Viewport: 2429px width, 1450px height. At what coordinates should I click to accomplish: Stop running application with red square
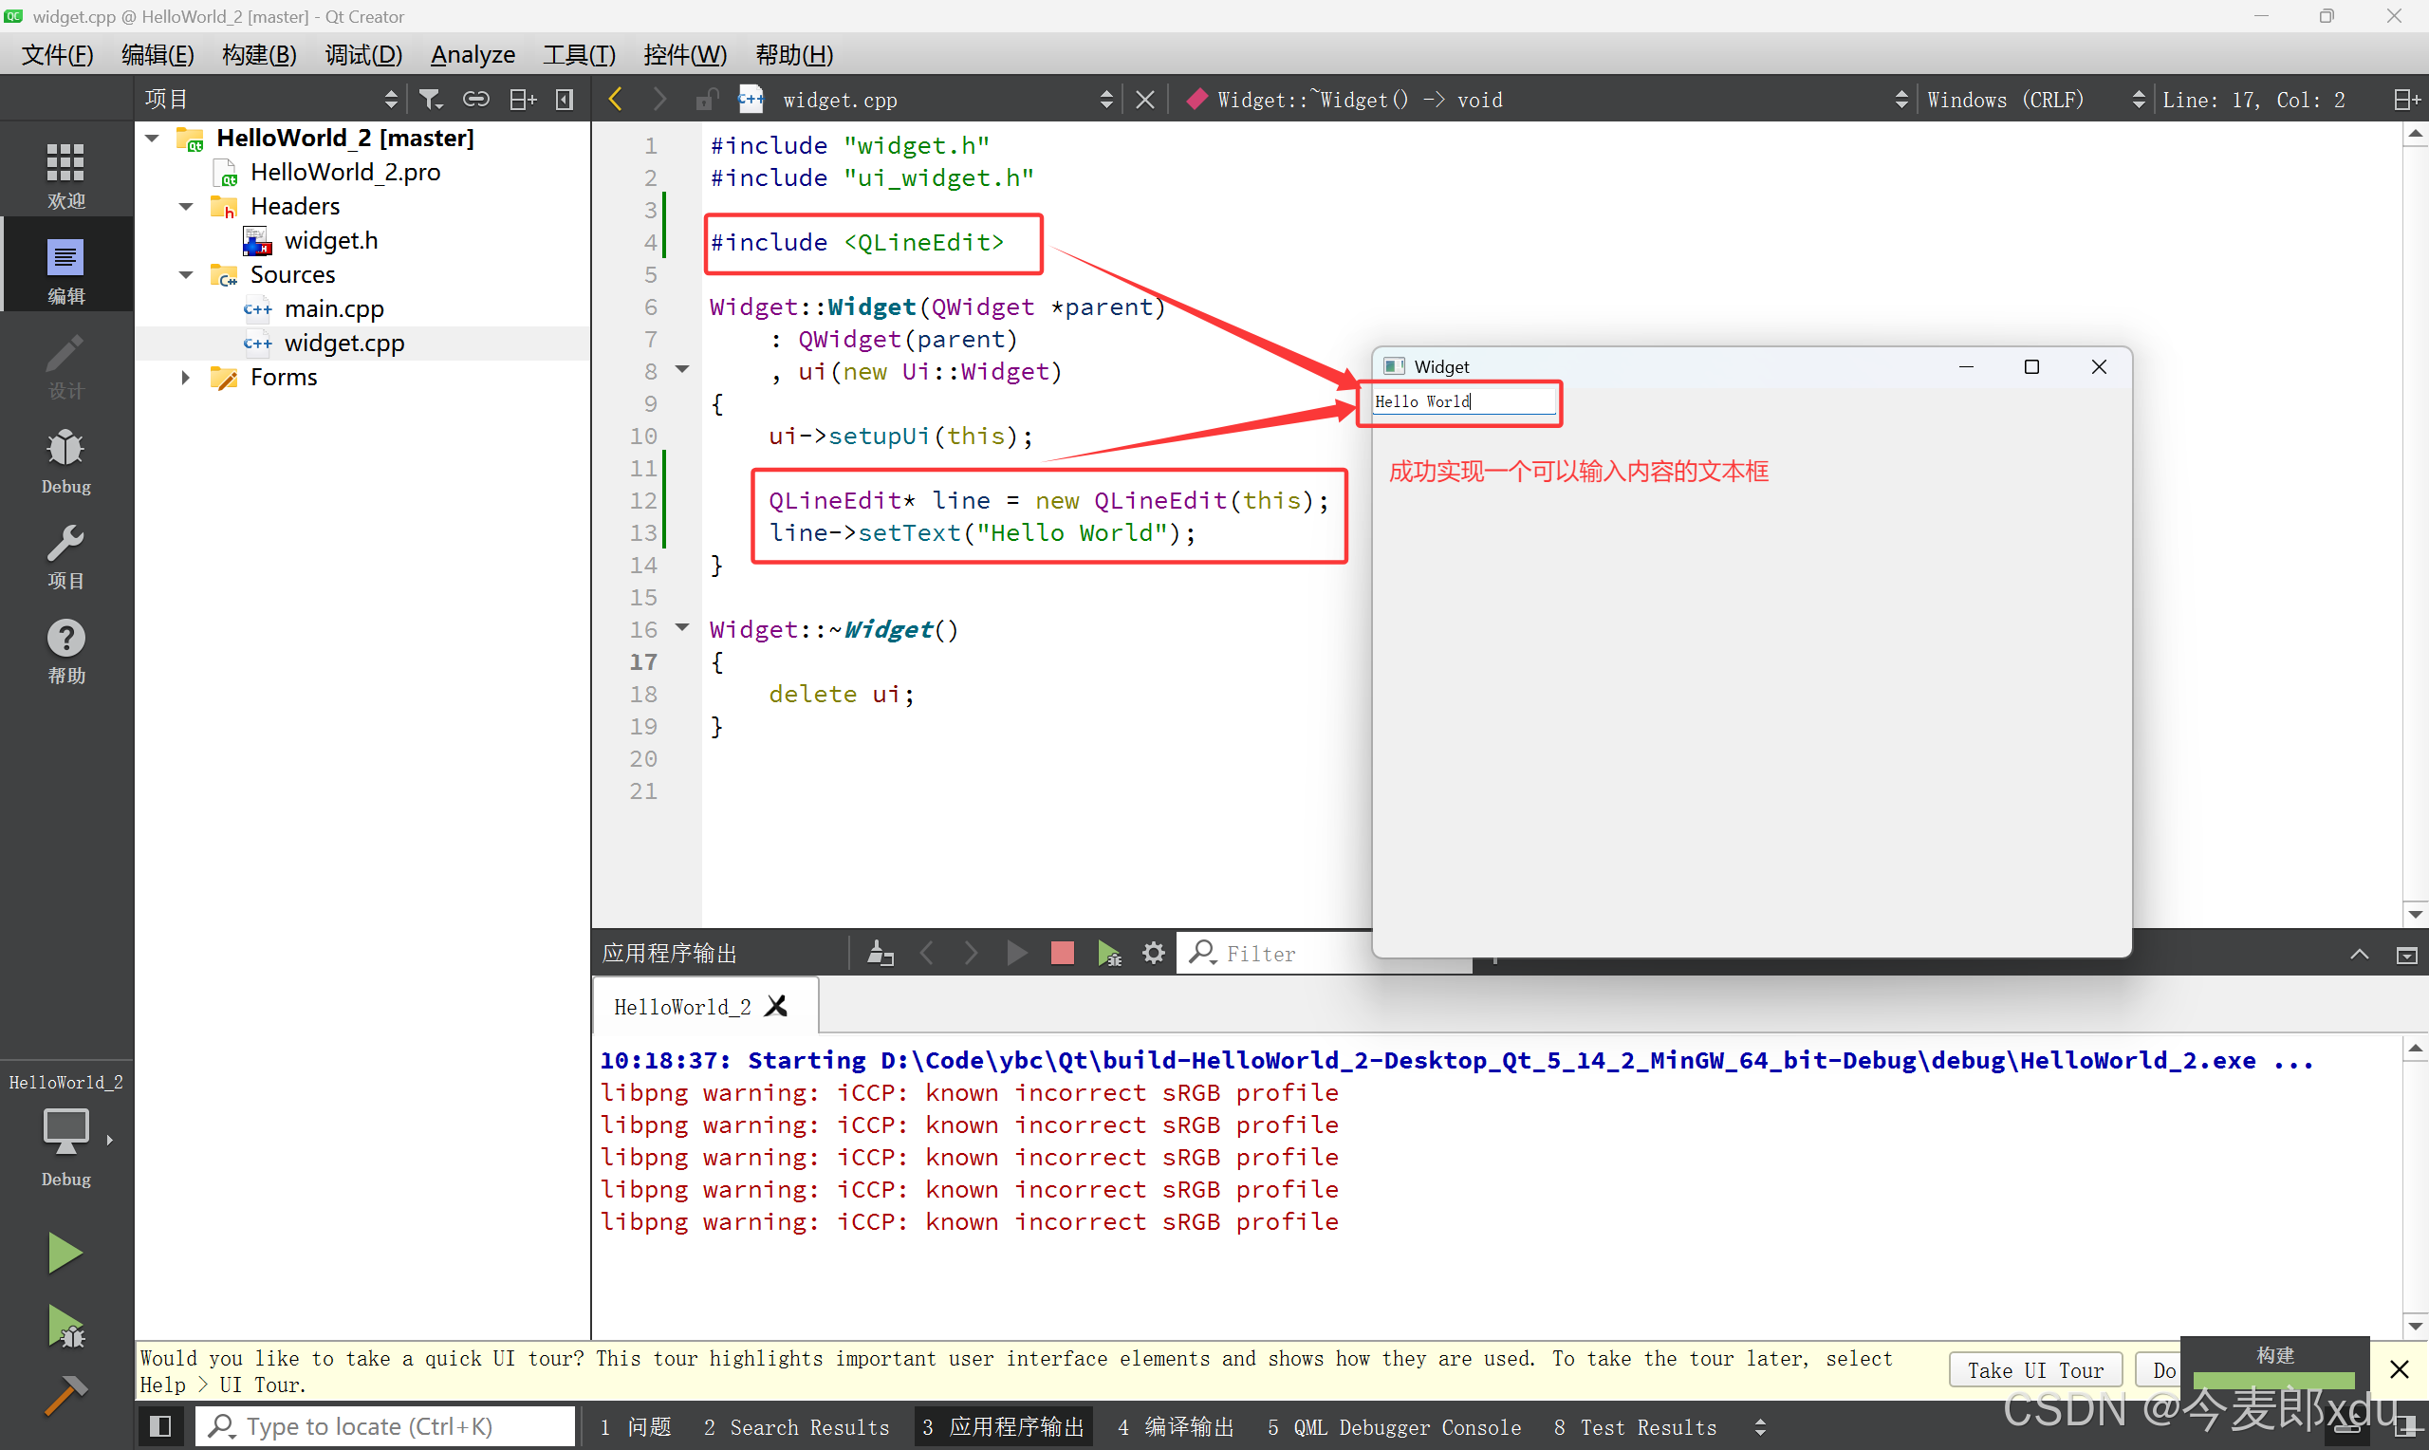1062,953
